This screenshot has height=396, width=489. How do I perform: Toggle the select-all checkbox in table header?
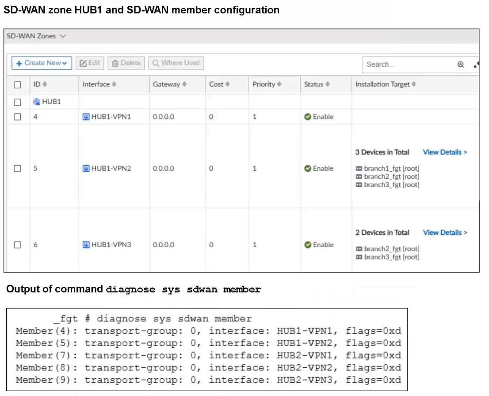pyautogui.click(x=18, y=85)
